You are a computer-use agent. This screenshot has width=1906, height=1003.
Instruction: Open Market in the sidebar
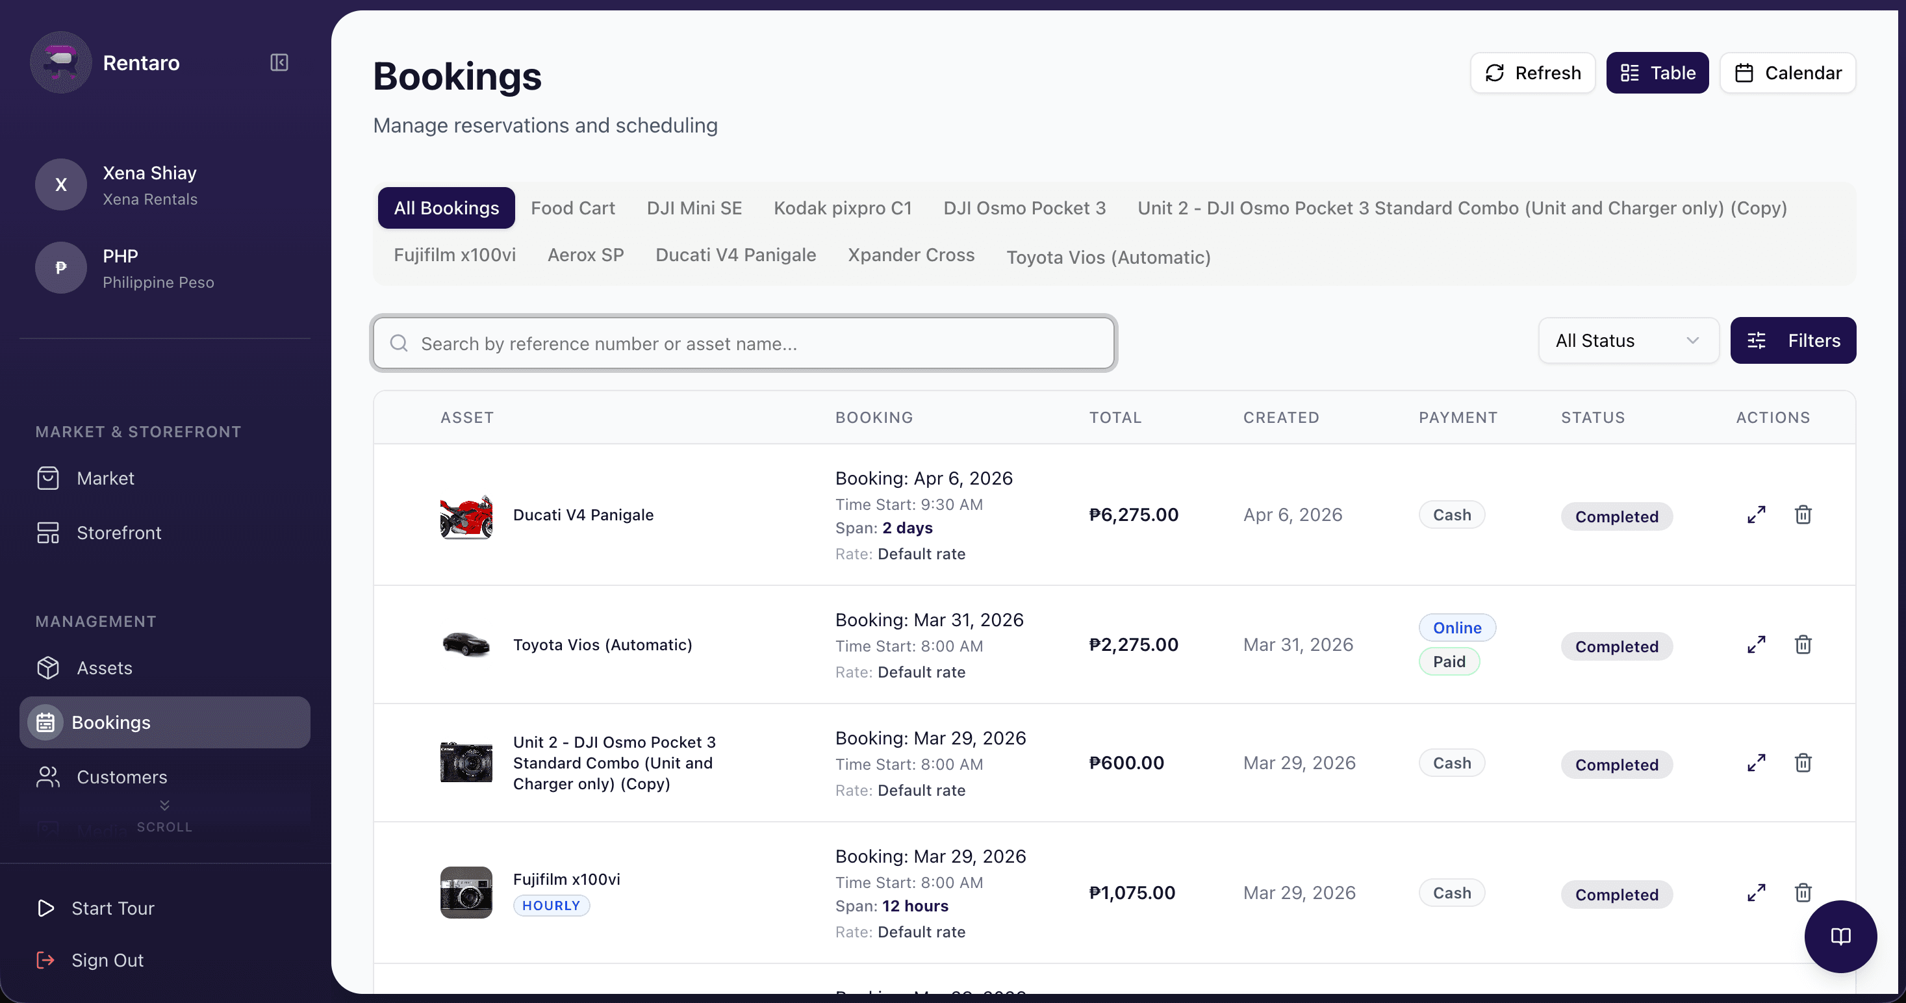tap(164, 479)
